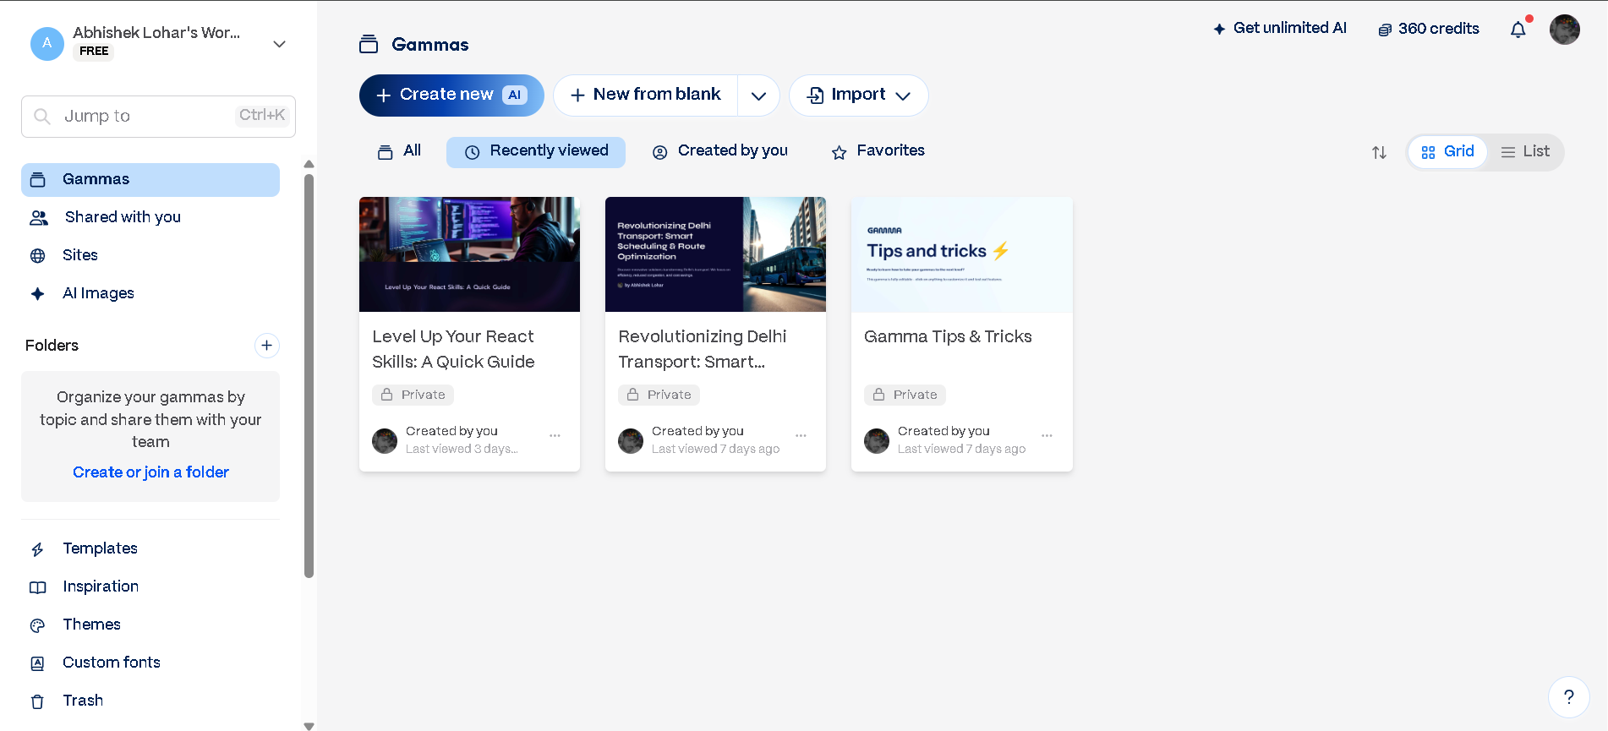The width and height of the screenshot is (1608, 731).
Task: Click Create new AI button
Action: coord(451,95)
